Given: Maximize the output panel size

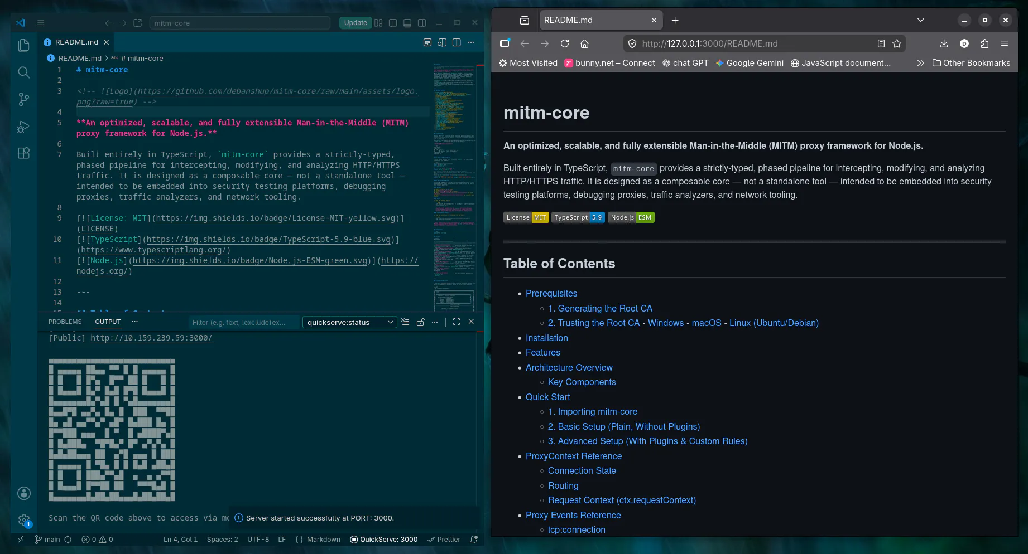Looking at the screenshot, I should point(457,322).
